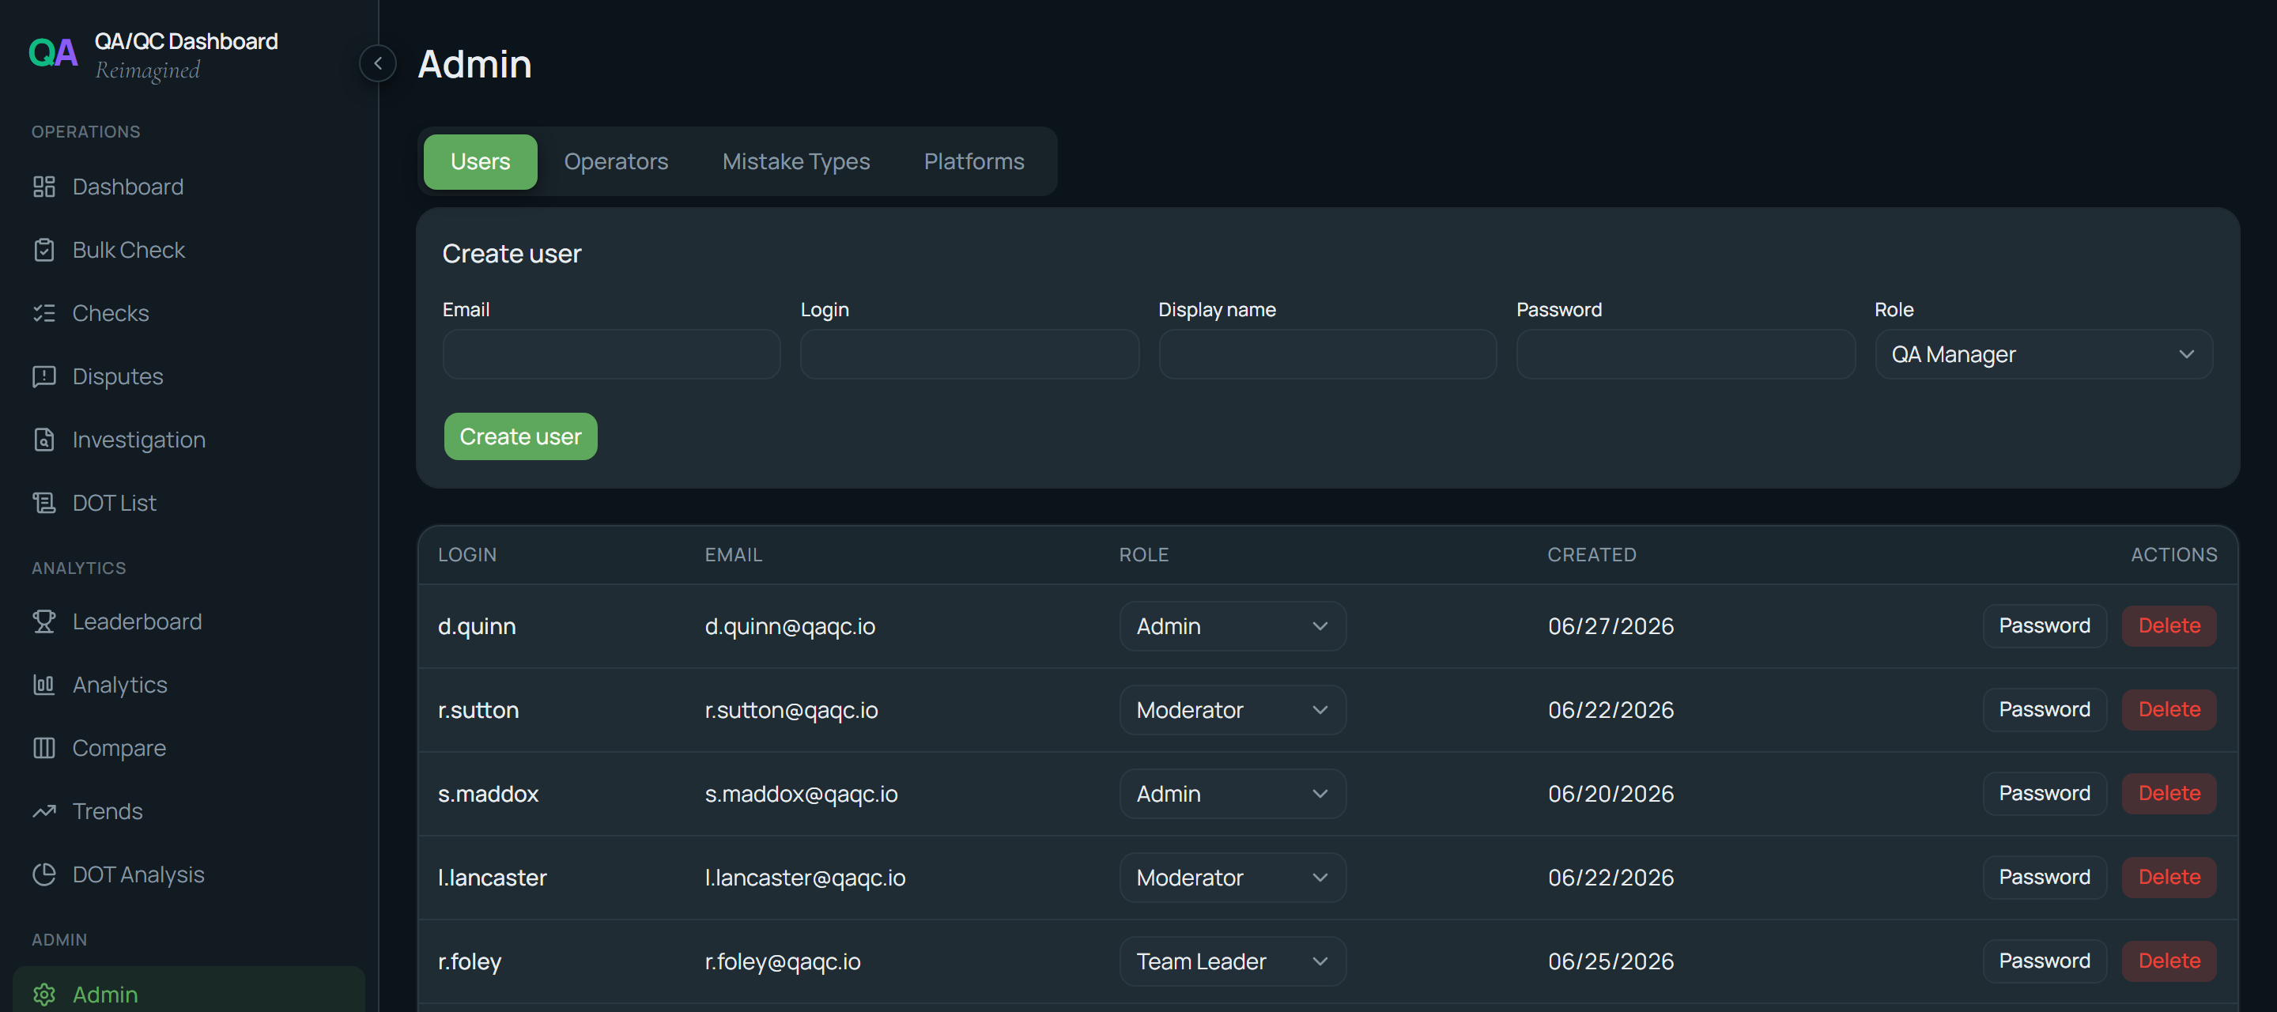
Task: Focus the Password input field
Action: [1686, 354]
